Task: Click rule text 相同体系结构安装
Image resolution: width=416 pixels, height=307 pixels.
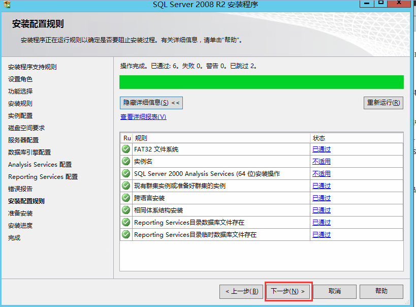Action: point(158,210)
